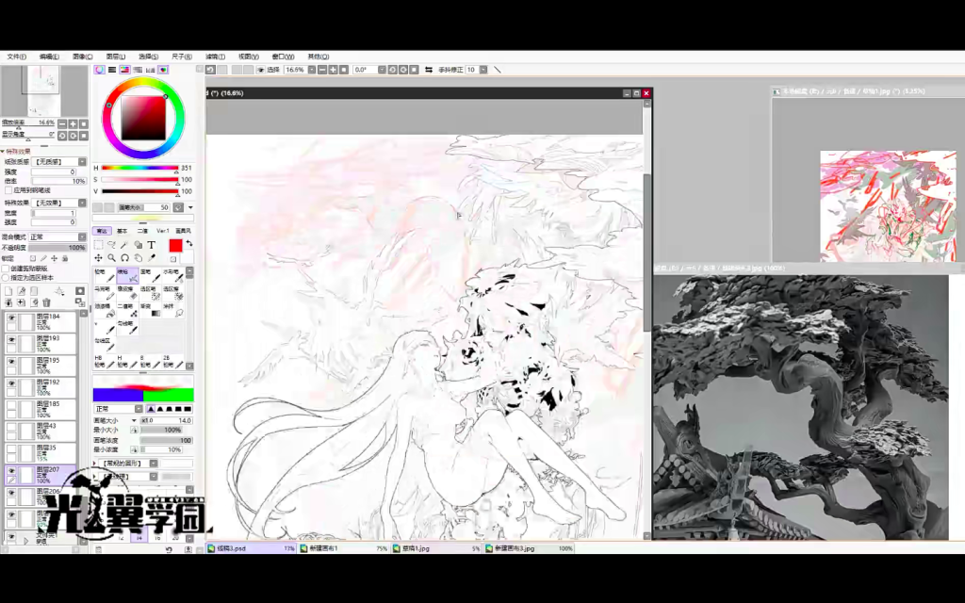Show the color wheel panel icon
Image resolution: width=965 pixels, height=603 pixels.
[x=99, y=70]
